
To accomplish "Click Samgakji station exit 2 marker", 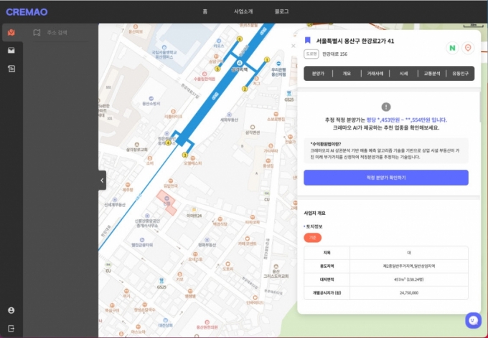I will pyautogui.click(x=245, y=90).
